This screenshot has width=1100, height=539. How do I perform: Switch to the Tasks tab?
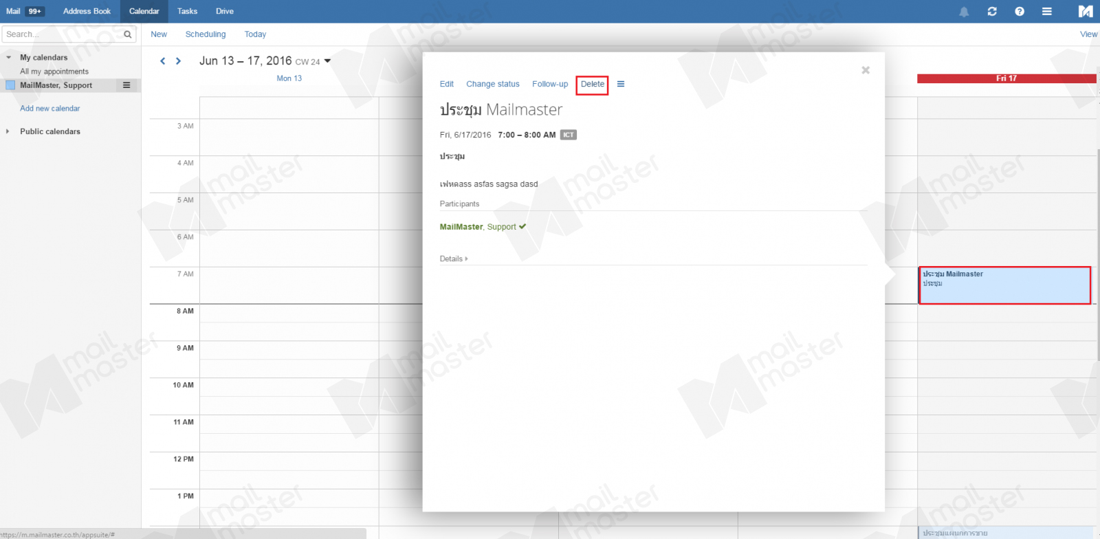tap(187, 12)
